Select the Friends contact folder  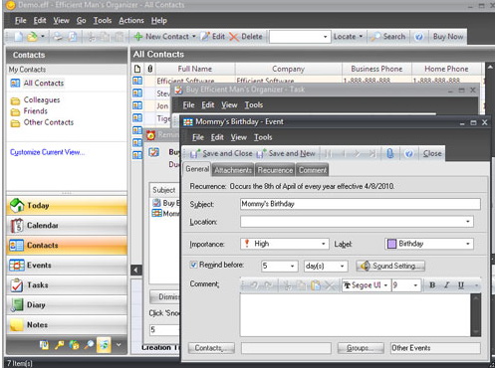[35, 111]
